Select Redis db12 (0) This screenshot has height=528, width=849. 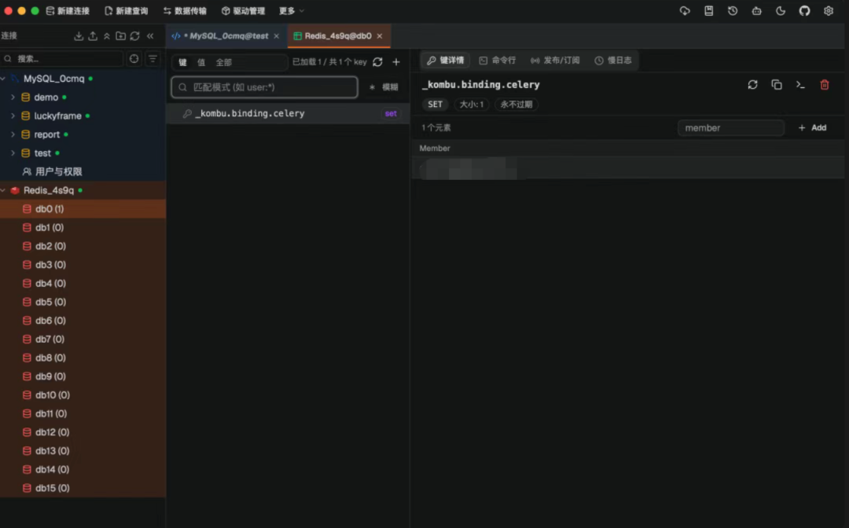click(x=83, y=432)
